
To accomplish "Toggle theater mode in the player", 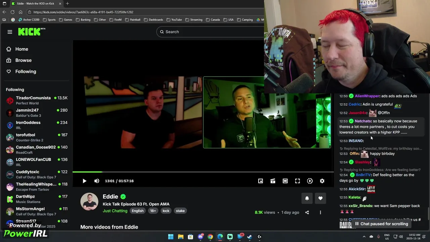I will [285, 181].
